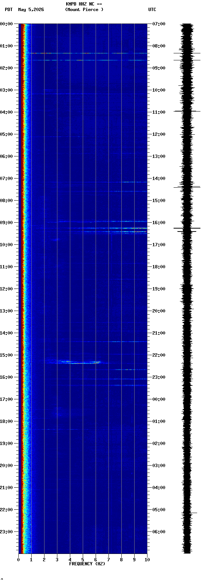This screenshot has width=203, height=583.
Task: Click the frequency axis '1' tick label
Action: (31, 560)
